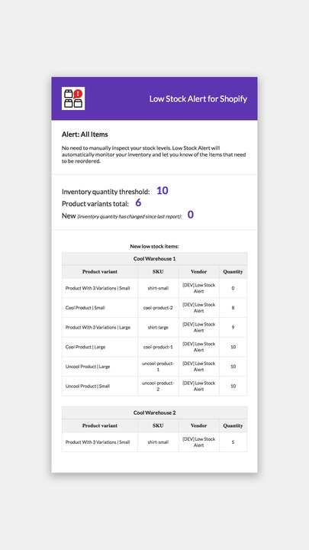Click the 'Vendor' column header in Cool Warehouse 1
Image resolution: width=309 pixels, height=550 pixels.
coord(198,272)
